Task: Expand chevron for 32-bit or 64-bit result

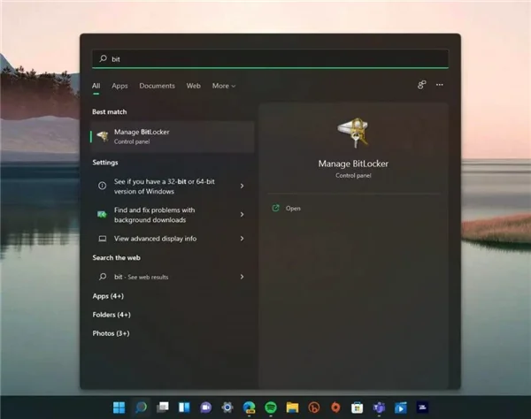Action: pyautogui.click(x=242, y=186)
